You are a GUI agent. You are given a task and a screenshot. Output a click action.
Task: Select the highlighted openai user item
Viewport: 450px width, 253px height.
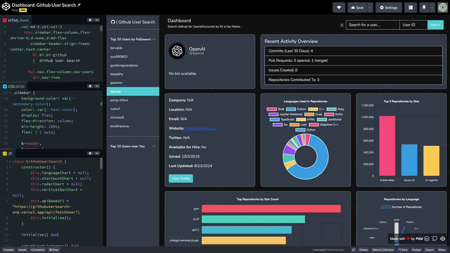coord(133,91)
